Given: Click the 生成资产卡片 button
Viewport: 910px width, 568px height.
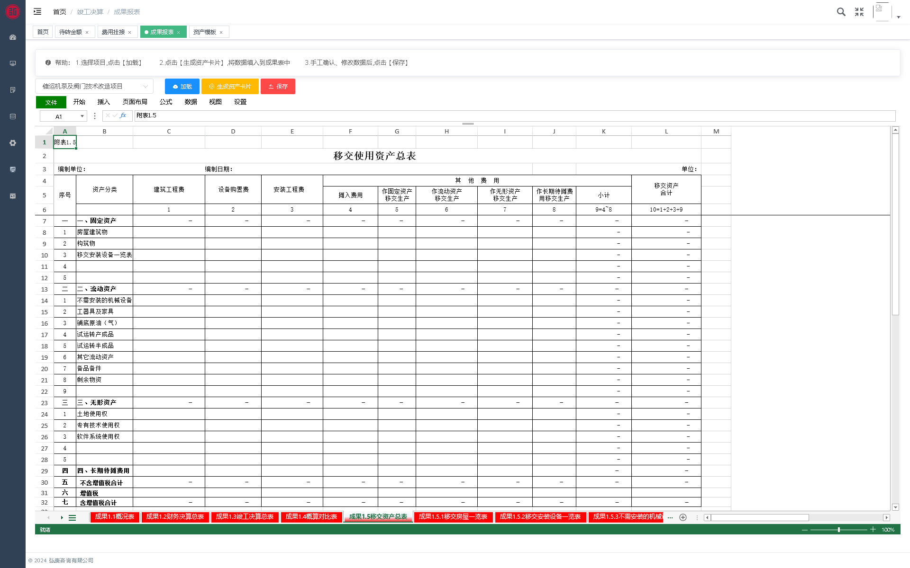Looking at the screenshot, I should tap(230, 87).
